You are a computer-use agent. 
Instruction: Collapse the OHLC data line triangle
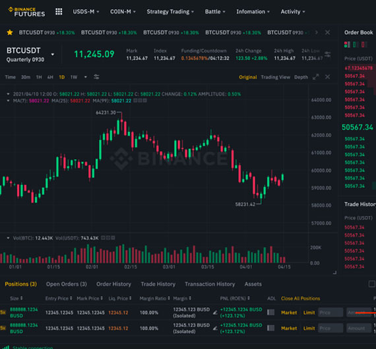8,94
